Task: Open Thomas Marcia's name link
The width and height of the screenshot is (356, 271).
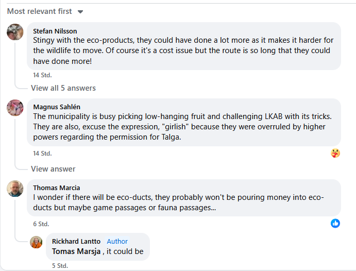Action: click(57, 188)
